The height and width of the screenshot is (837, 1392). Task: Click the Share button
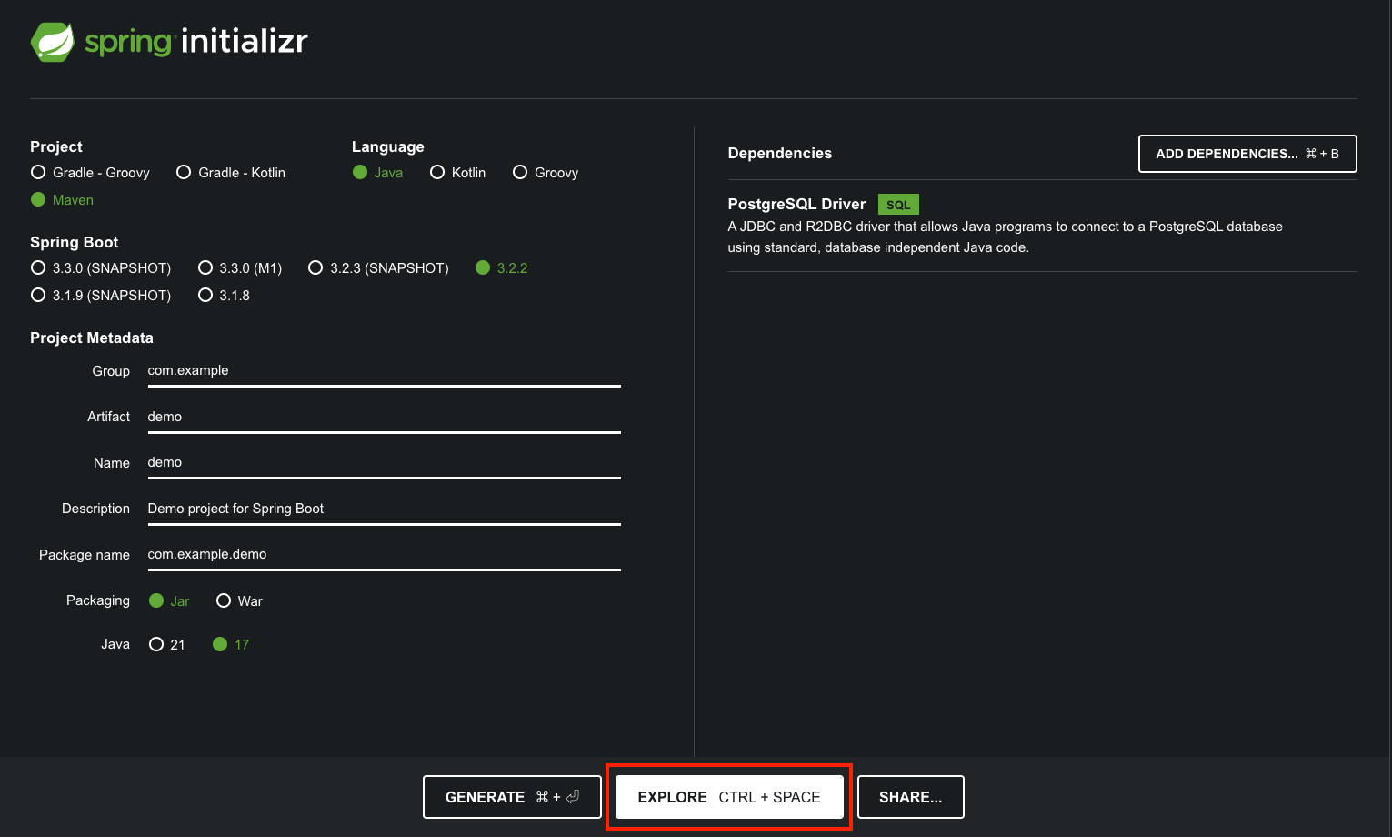click(910, 796)
